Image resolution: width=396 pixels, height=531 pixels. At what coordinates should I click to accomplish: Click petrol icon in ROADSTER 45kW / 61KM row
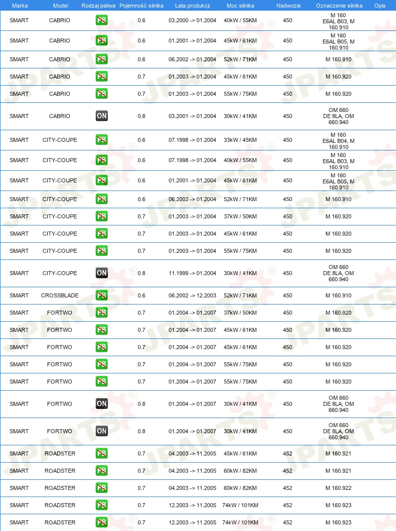pos(102,453)
